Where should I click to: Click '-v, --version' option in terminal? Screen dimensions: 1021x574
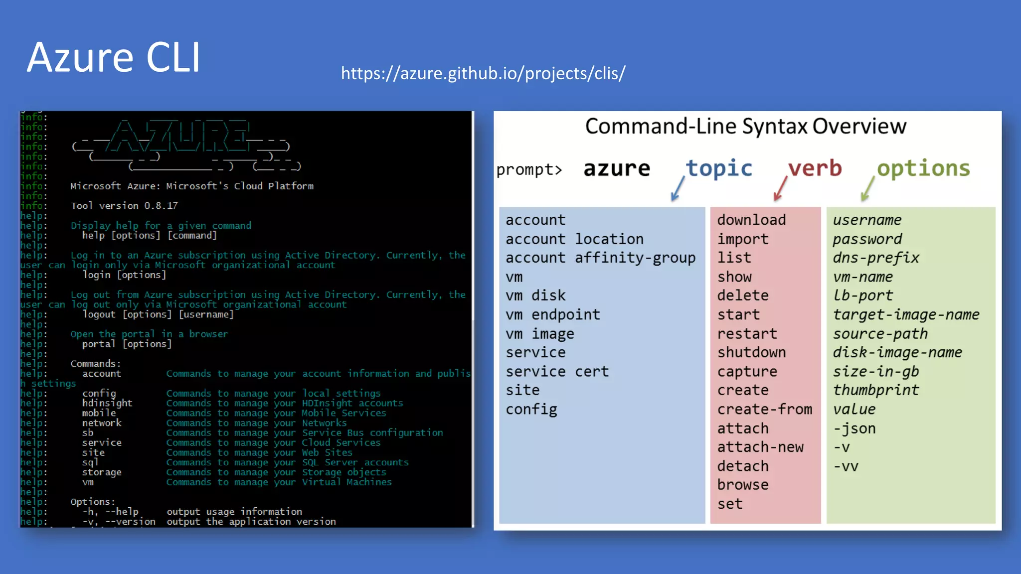pyautogui.click(x=119, y=522)
